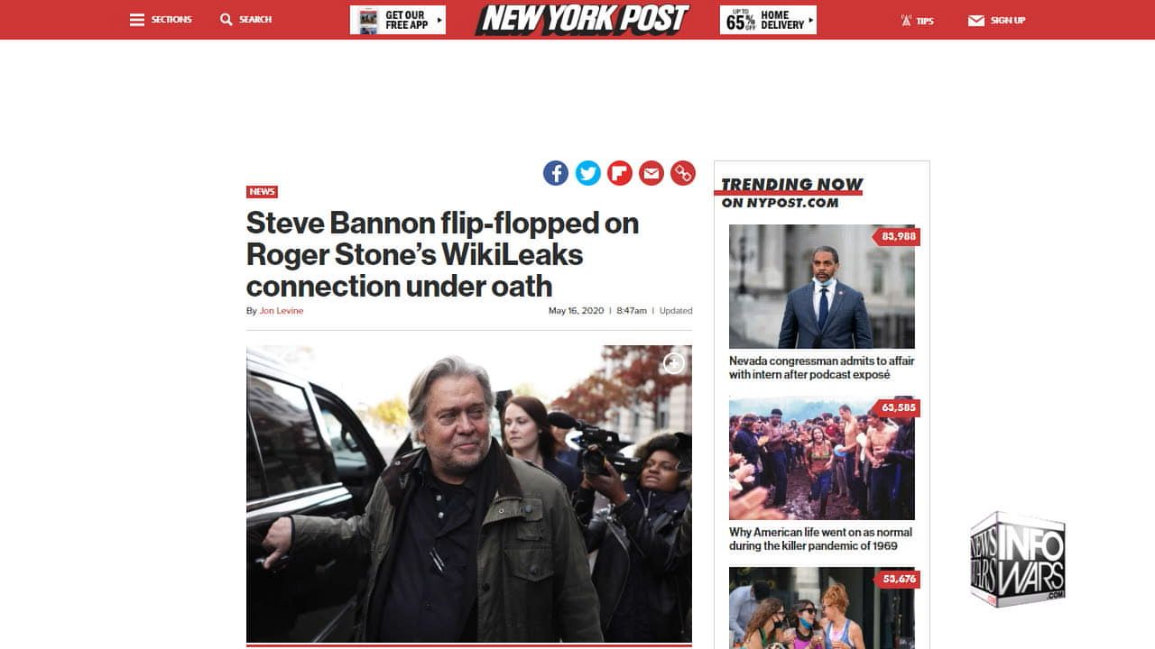This screenshot has height=649, width=1155.
Task: Open the Sections hamburger menu
Action: pos(137,20)
